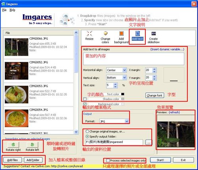Open the Horizontal align dropdown

(x=124, y=70)
